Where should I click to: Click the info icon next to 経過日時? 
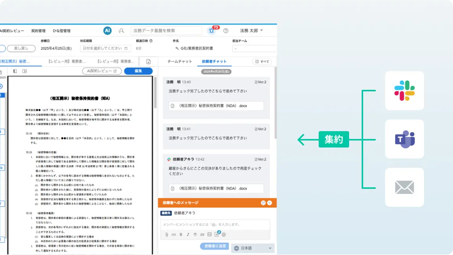(151, 41)
